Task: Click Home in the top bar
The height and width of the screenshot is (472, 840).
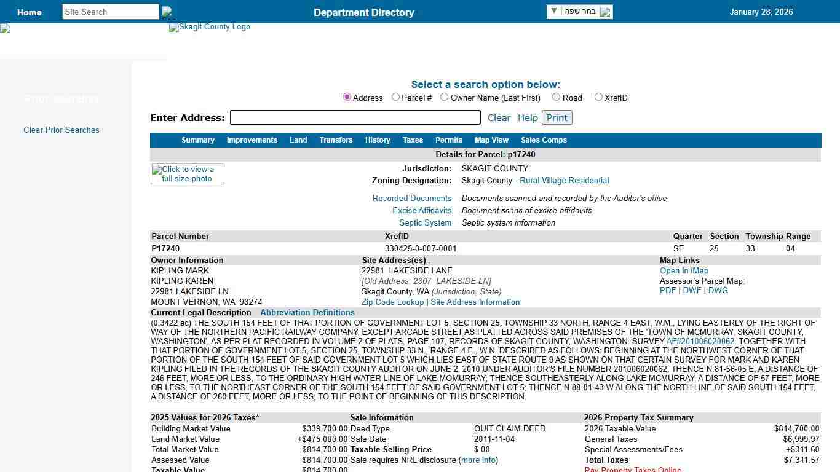Action: tap(29, 12)
